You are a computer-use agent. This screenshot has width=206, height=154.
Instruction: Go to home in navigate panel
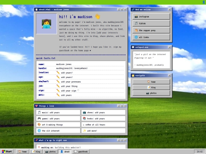tap(151, 82)
